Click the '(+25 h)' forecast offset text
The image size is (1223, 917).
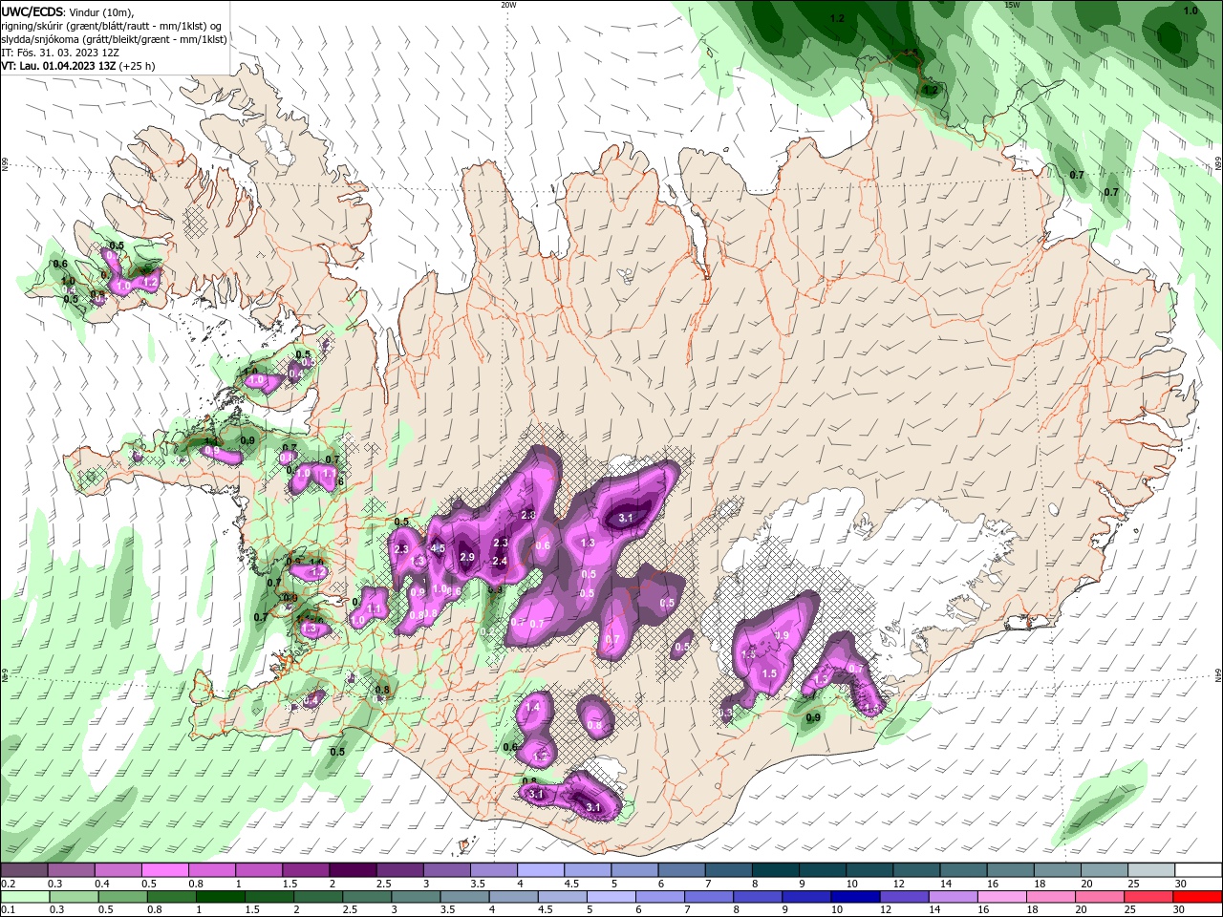(x=138, y=66)
